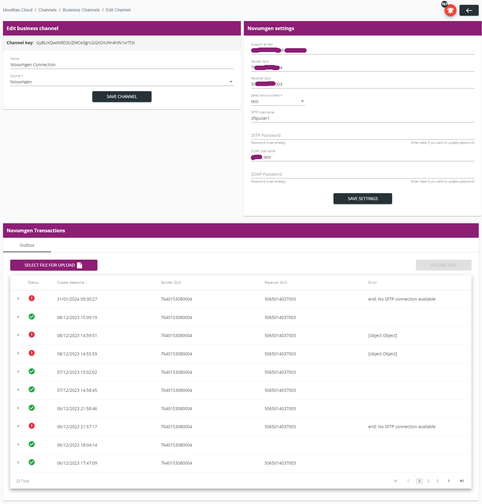The height and width of the screenshot is (504, 482).
Task: Open the Source dropdown showing Novumgen
Action: tap(122, 82)
